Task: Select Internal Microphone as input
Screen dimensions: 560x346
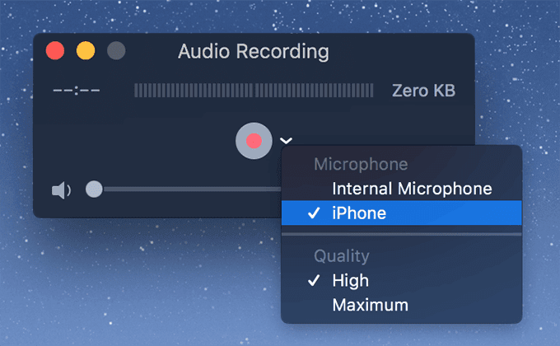Action: pyautogui.click(x=401, y=189)
